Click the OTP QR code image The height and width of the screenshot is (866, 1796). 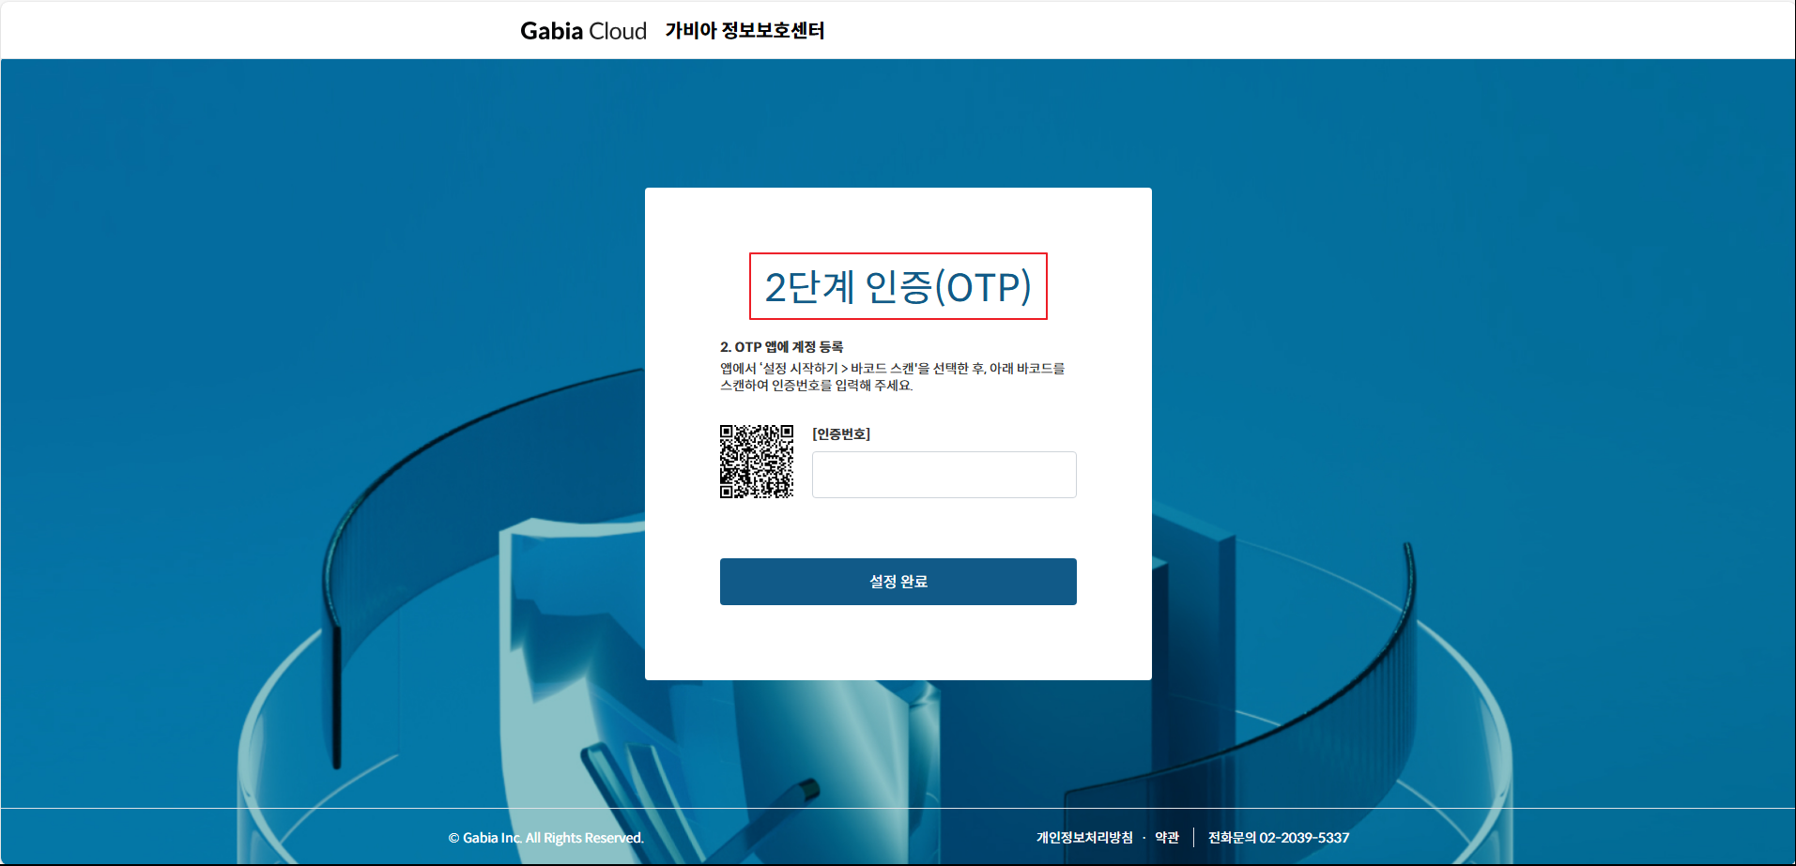pyautogui.click(x=757, y=462)
